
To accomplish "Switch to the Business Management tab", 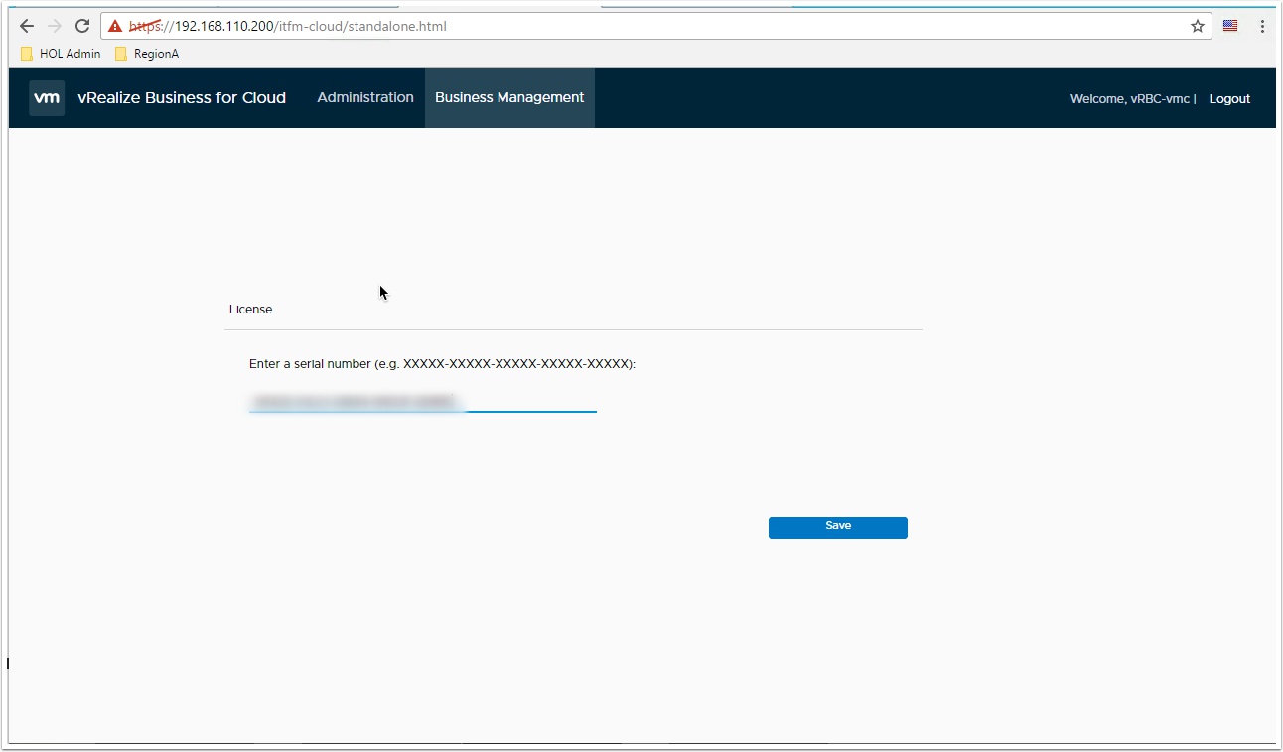I will tap(509, 98).
